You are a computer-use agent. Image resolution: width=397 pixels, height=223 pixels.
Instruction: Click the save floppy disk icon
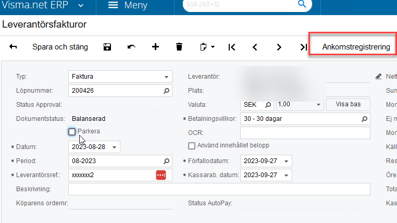coord(107,47)
